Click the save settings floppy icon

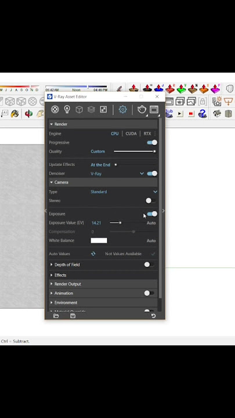tap(73, 316)
